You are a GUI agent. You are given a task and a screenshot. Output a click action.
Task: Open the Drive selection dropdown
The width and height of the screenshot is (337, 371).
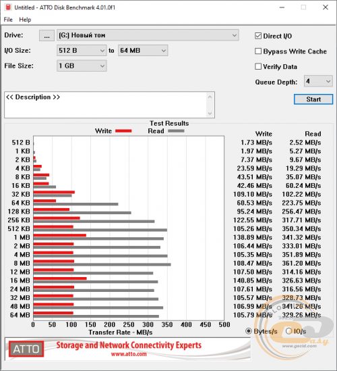point(148,35)
